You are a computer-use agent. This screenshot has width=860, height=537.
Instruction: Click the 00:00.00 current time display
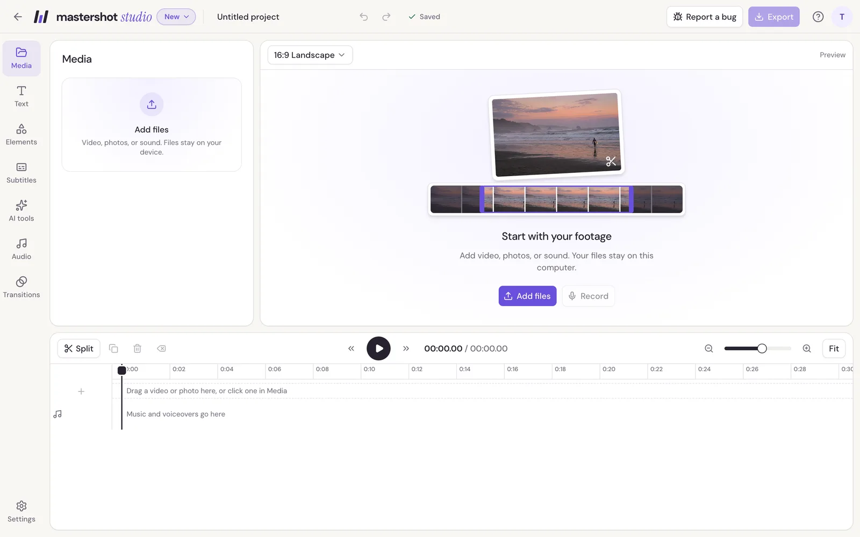pyautogui.click(x=443, y=349)
